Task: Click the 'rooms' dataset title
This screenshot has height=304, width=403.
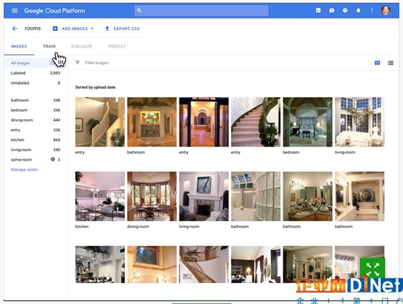Action: [33, 28]
